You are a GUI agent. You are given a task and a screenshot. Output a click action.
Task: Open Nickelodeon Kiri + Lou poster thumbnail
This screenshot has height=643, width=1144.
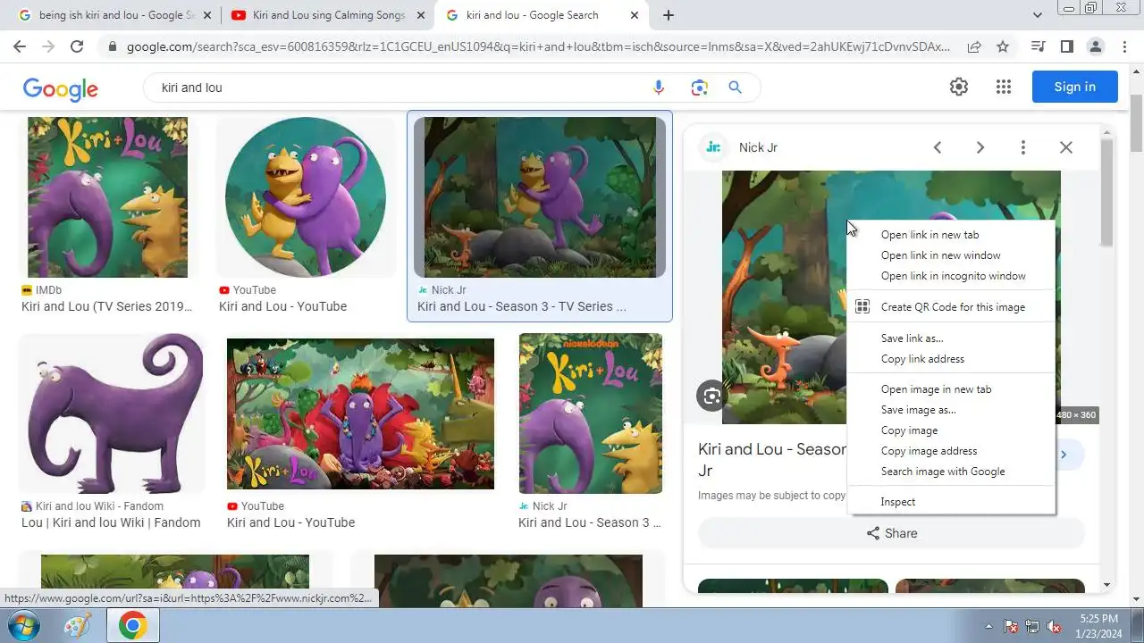(591, 413)
